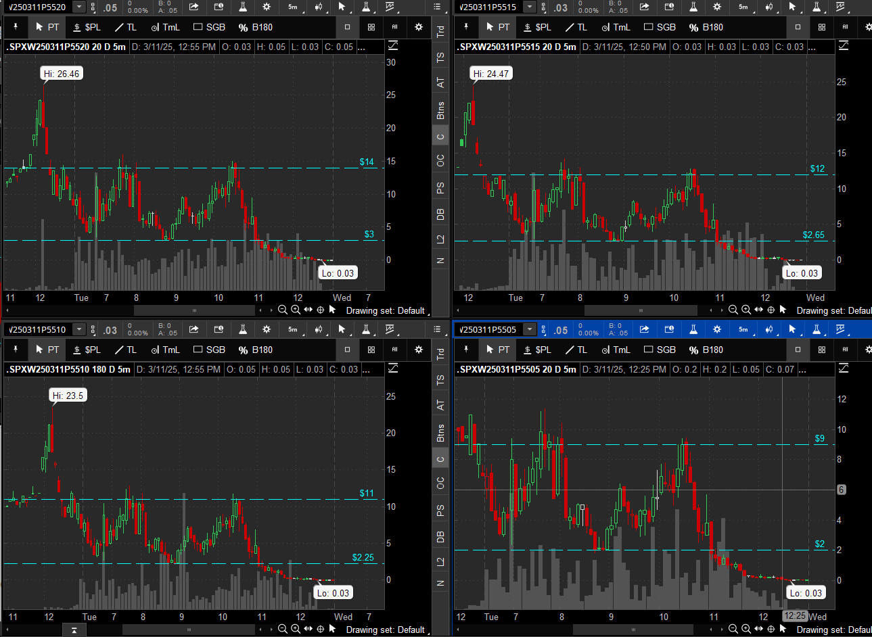This screenshot has height=637, width=872.
Task: Click symbol input field showing 250311P5505
Action: (x=488, y=330)
